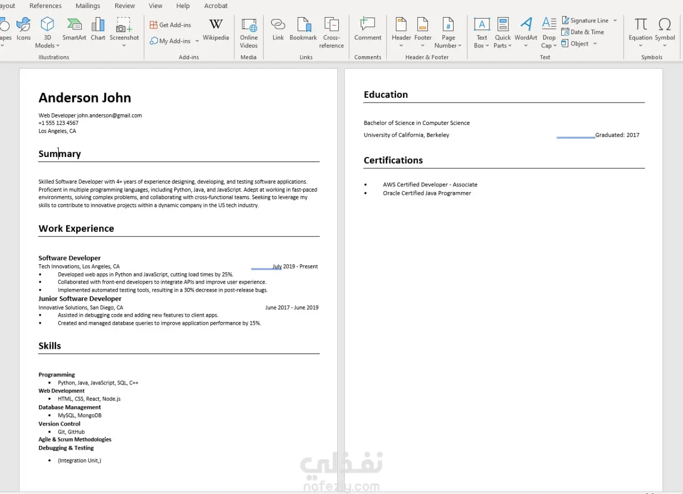
Task: Click the Summary heading
Action: (x=60, y=154)
